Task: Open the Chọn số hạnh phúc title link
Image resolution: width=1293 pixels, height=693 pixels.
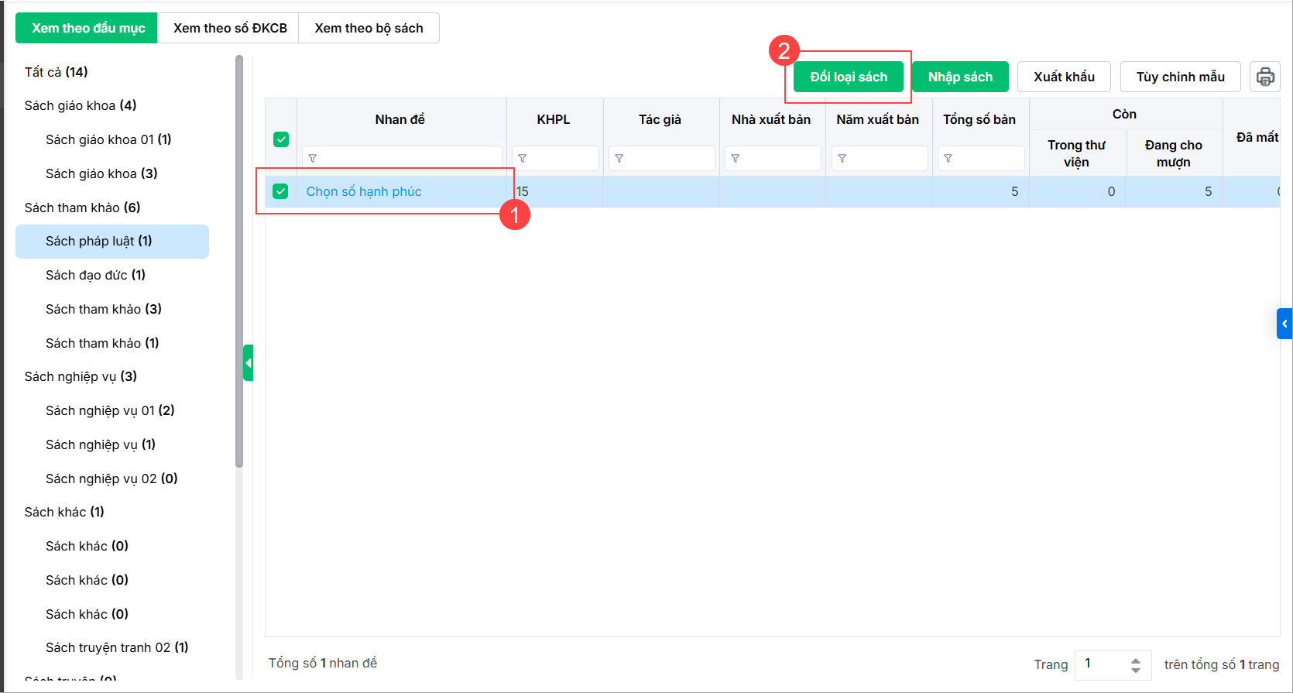Action: (364, 191)
